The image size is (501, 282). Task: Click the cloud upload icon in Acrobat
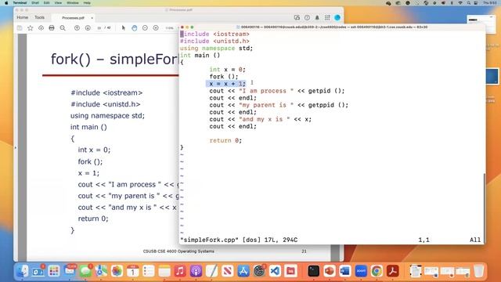tap(41, 28)
